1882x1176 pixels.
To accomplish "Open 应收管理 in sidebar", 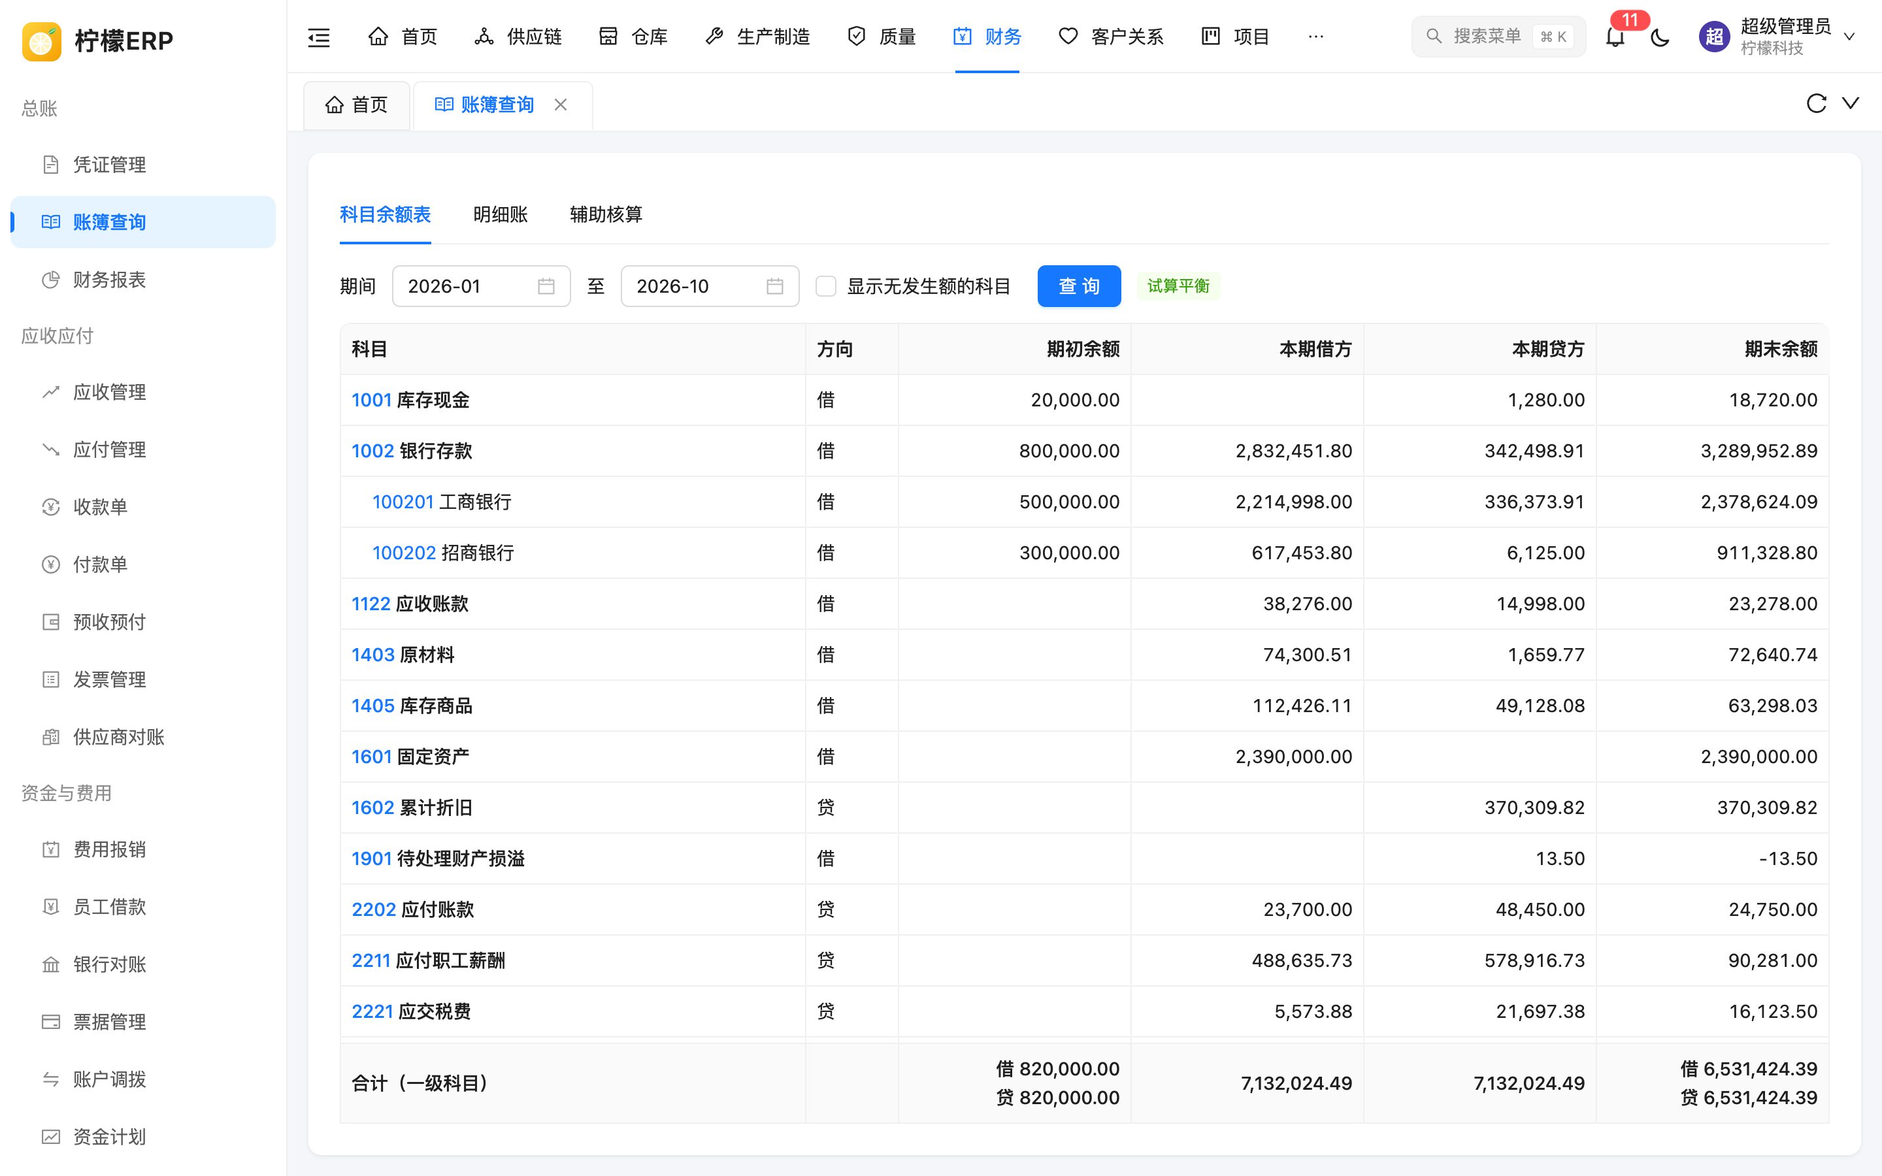I will [x=143, y=392].
